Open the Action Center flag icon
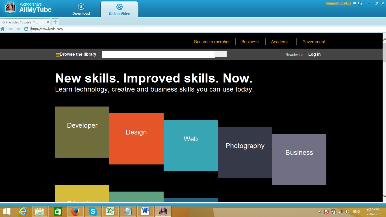 click(326, 212)
